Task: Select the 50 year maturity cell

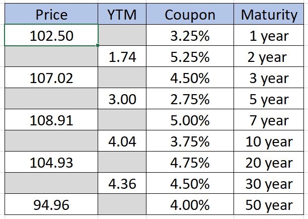Action: (269, 205)
